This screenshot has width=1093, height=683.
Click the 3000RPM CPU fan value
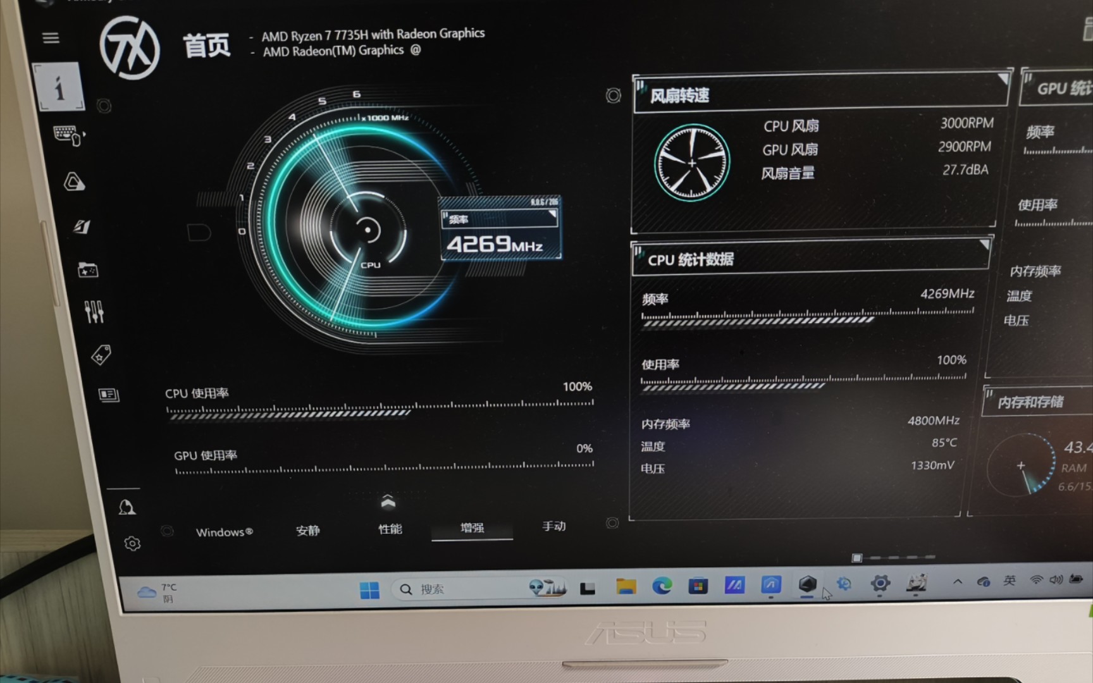click(967, 123)
